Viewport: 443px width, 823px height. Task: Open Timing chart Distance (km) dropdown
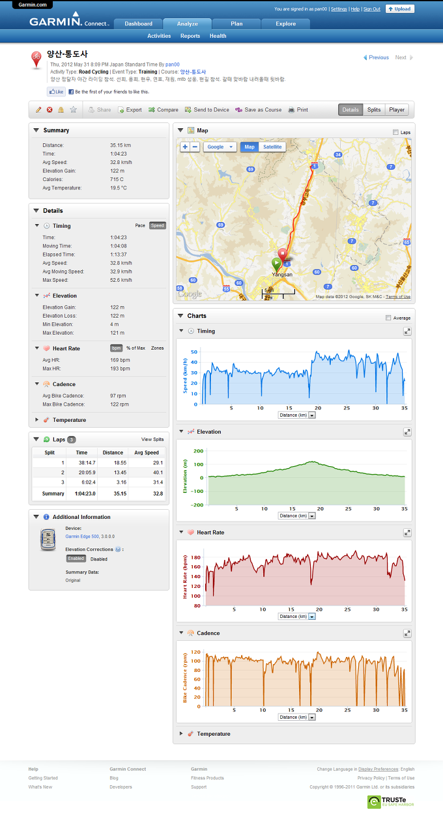(296, 415)
